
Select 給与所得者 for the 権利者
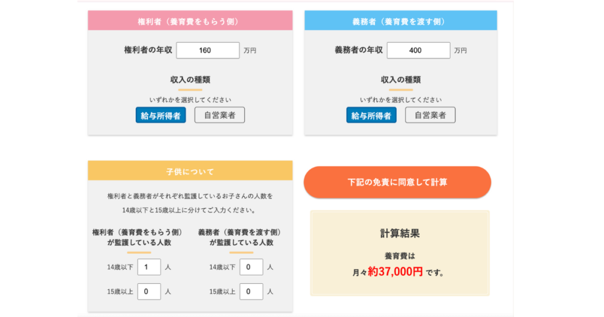pos(161,115)
